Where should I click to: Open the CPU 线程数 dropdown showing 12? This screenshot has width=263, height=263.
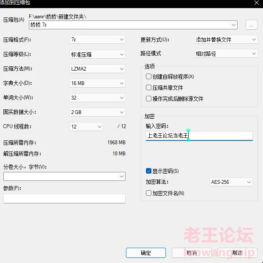pyautogui.click(x=87, y=126)
